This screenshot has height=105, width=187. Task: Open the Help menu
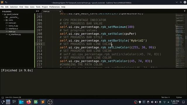tap(63, 7)
